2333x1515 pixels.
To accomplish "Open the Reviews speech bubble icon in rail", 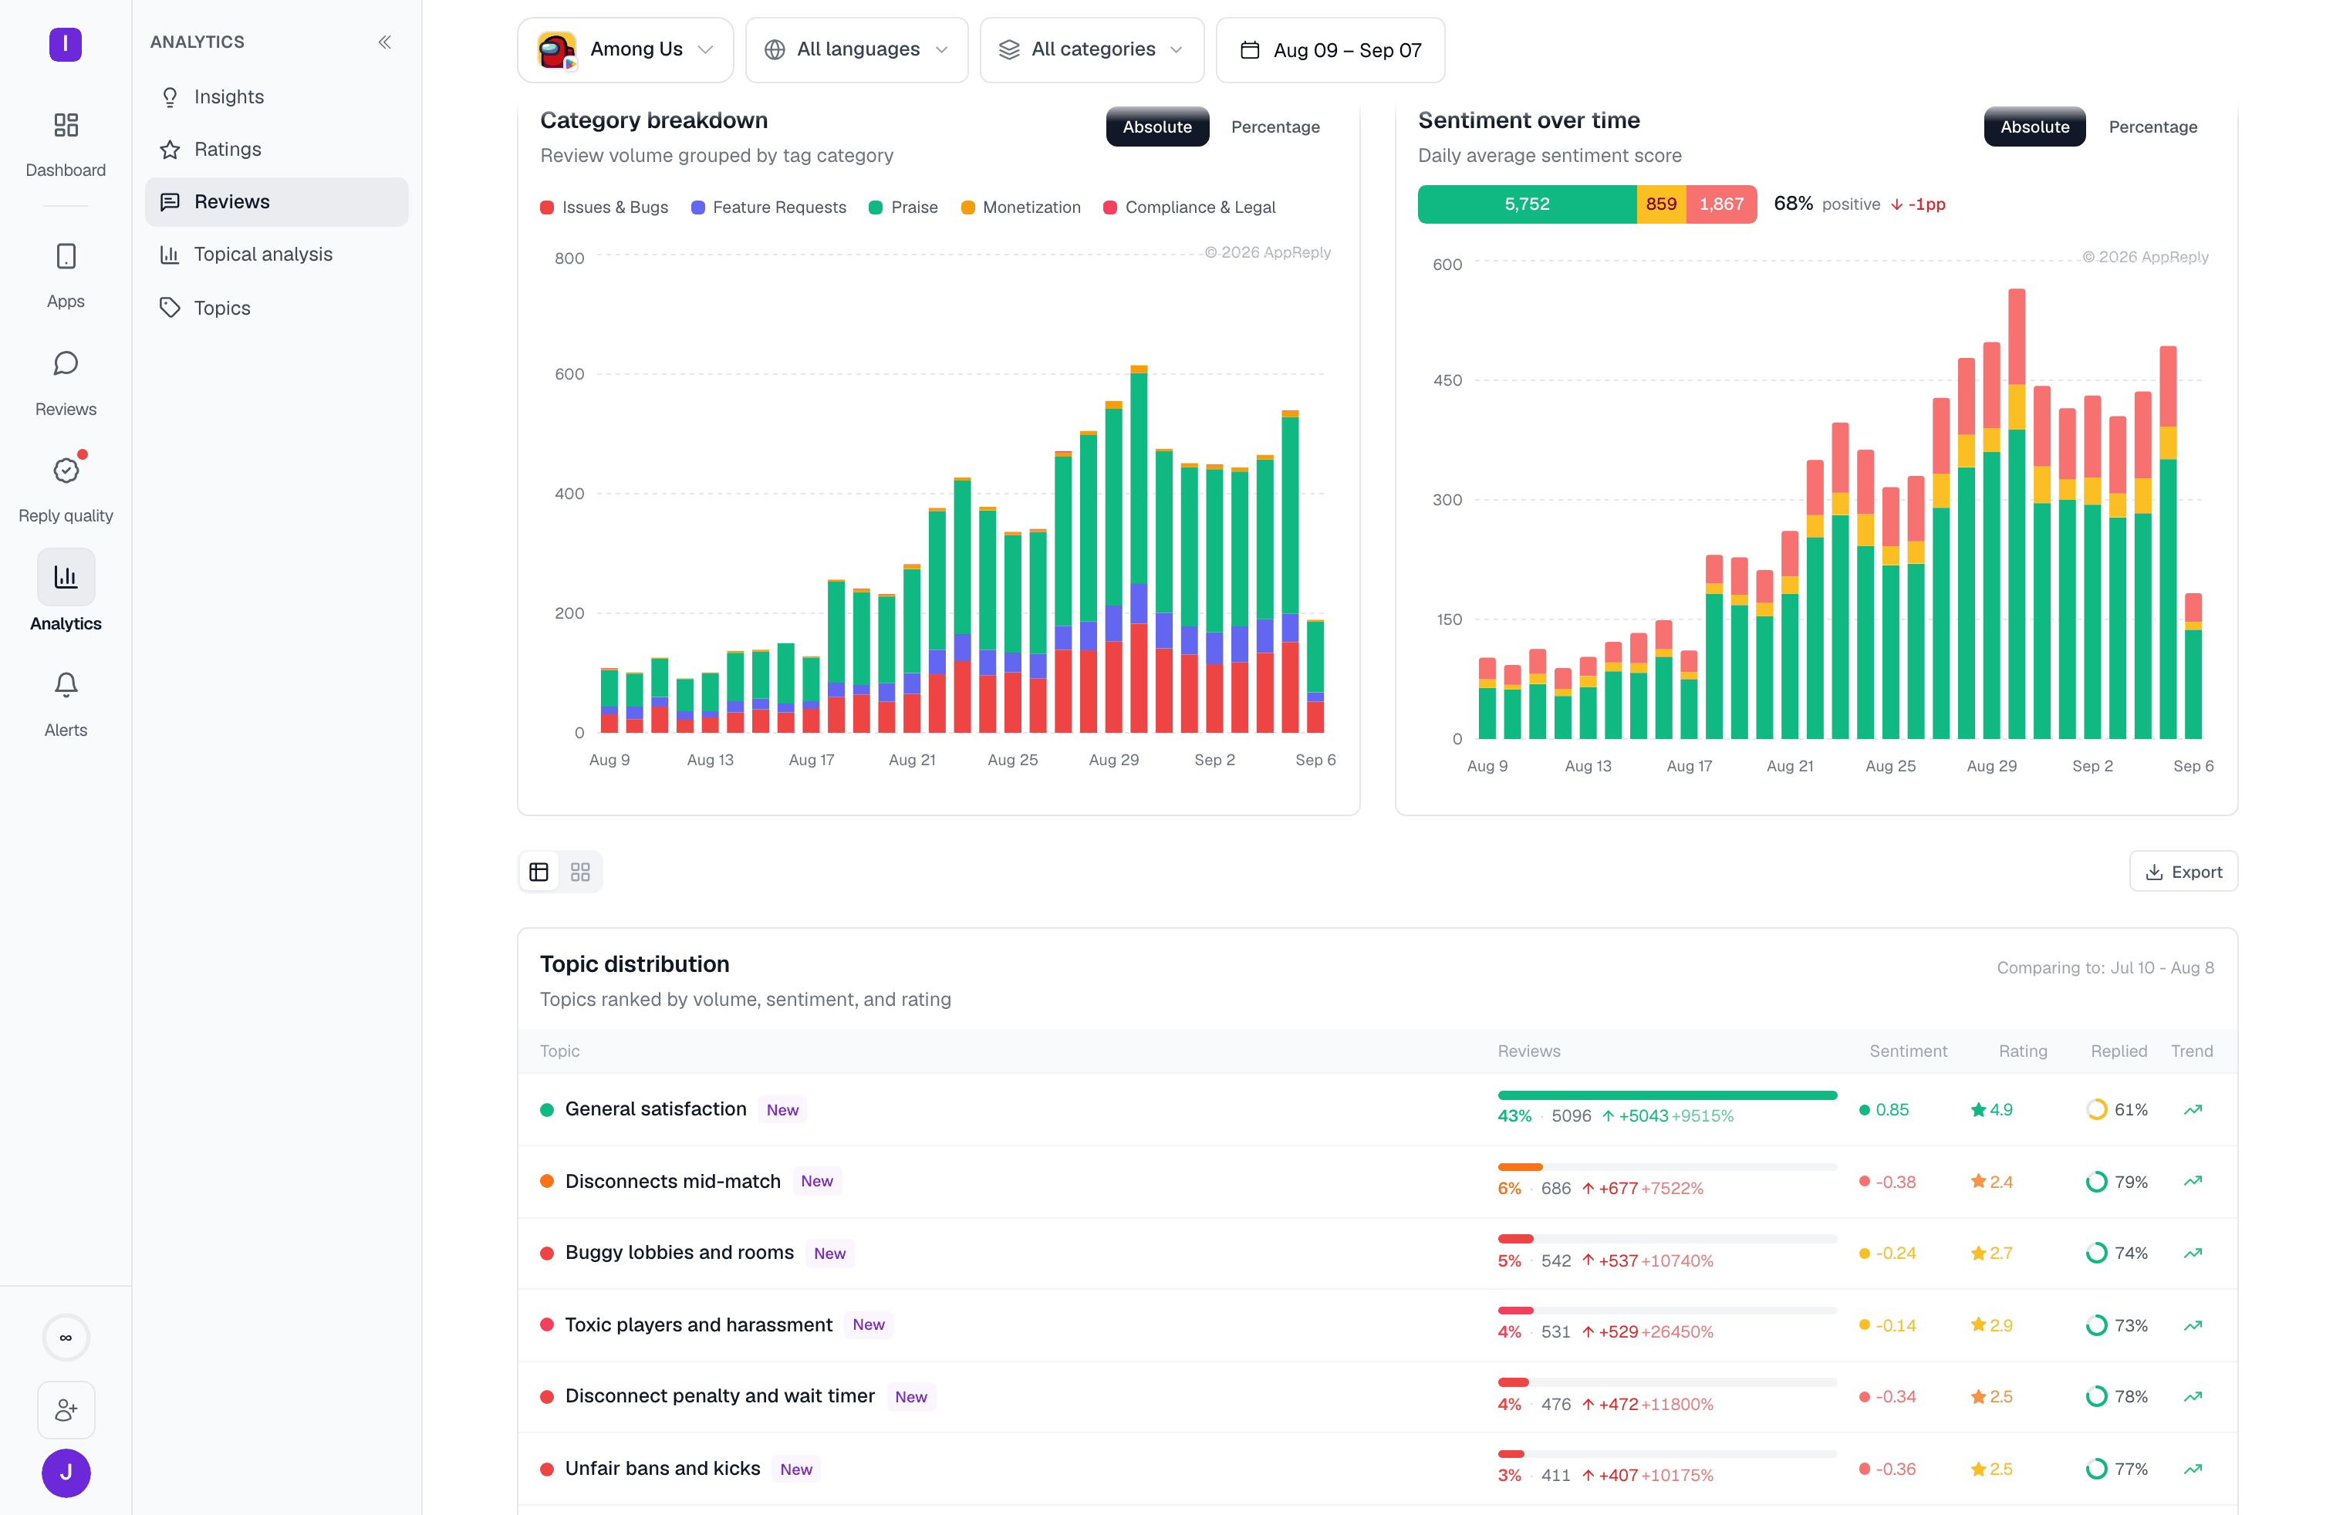I will 66,363.
